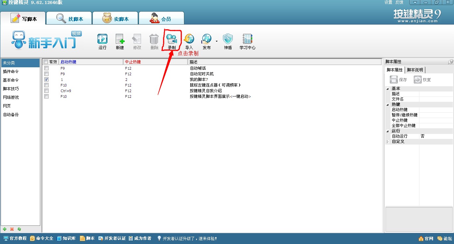Open the dropdown arrow next to 发布
Screen dimensions: 454x244
(x=217, y=41)
